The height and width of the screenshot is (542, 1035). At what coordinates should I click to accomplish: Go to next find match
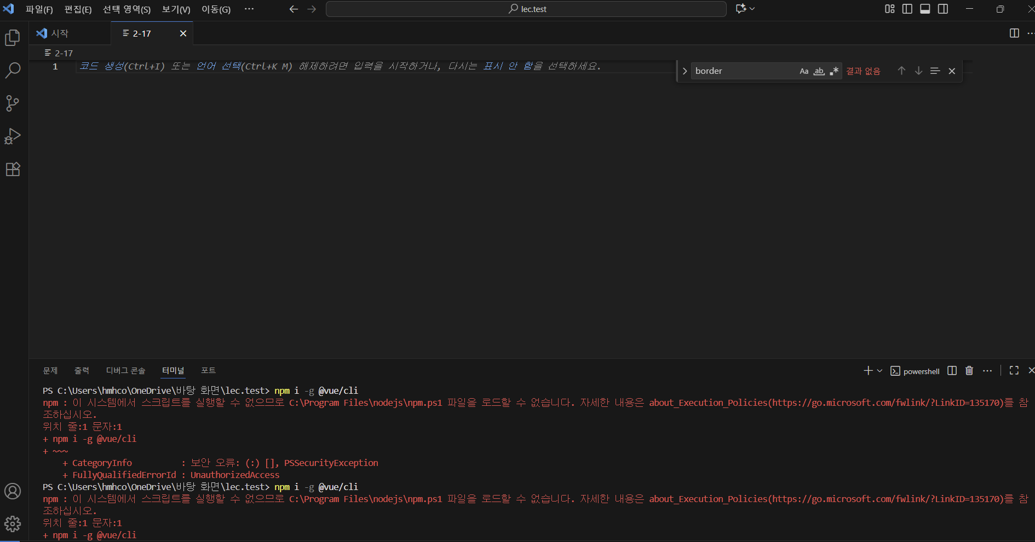coord(918,71)
